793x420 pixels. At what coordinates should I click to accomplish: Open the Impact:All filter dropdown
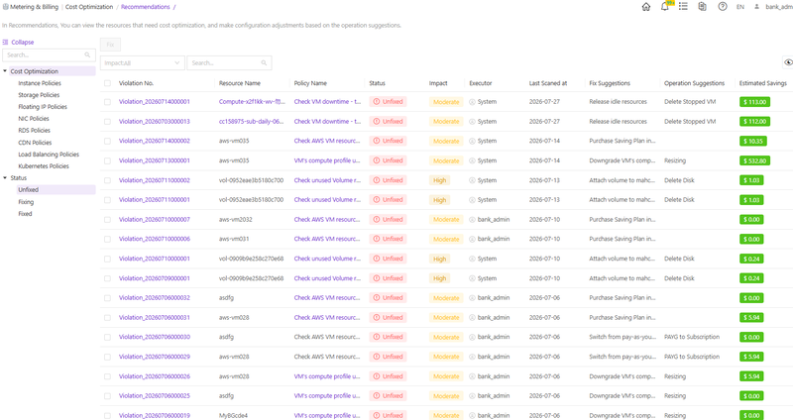[142, 62]
